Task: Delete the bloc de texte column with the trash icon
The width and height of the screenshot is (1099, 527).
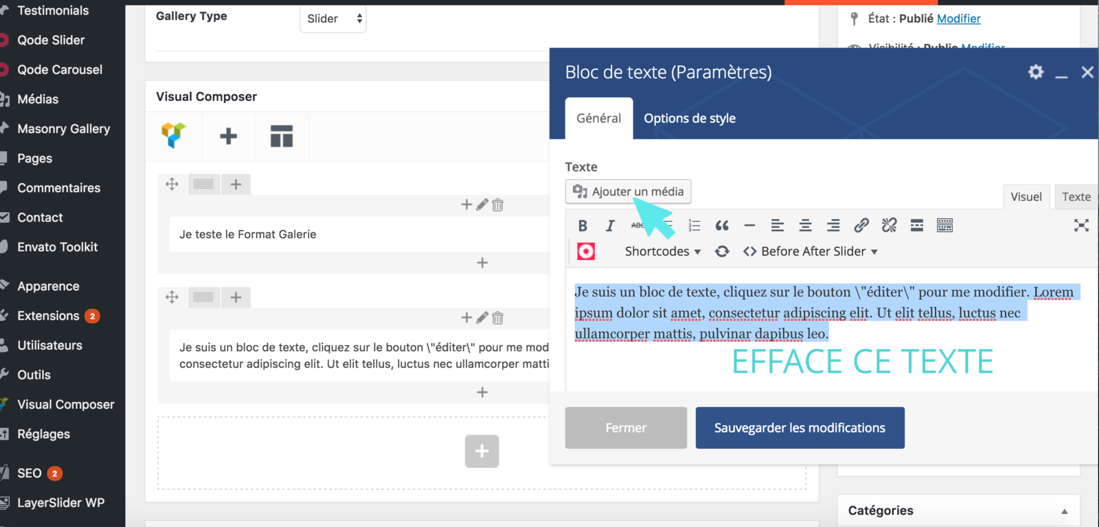Action: [498, 318]
